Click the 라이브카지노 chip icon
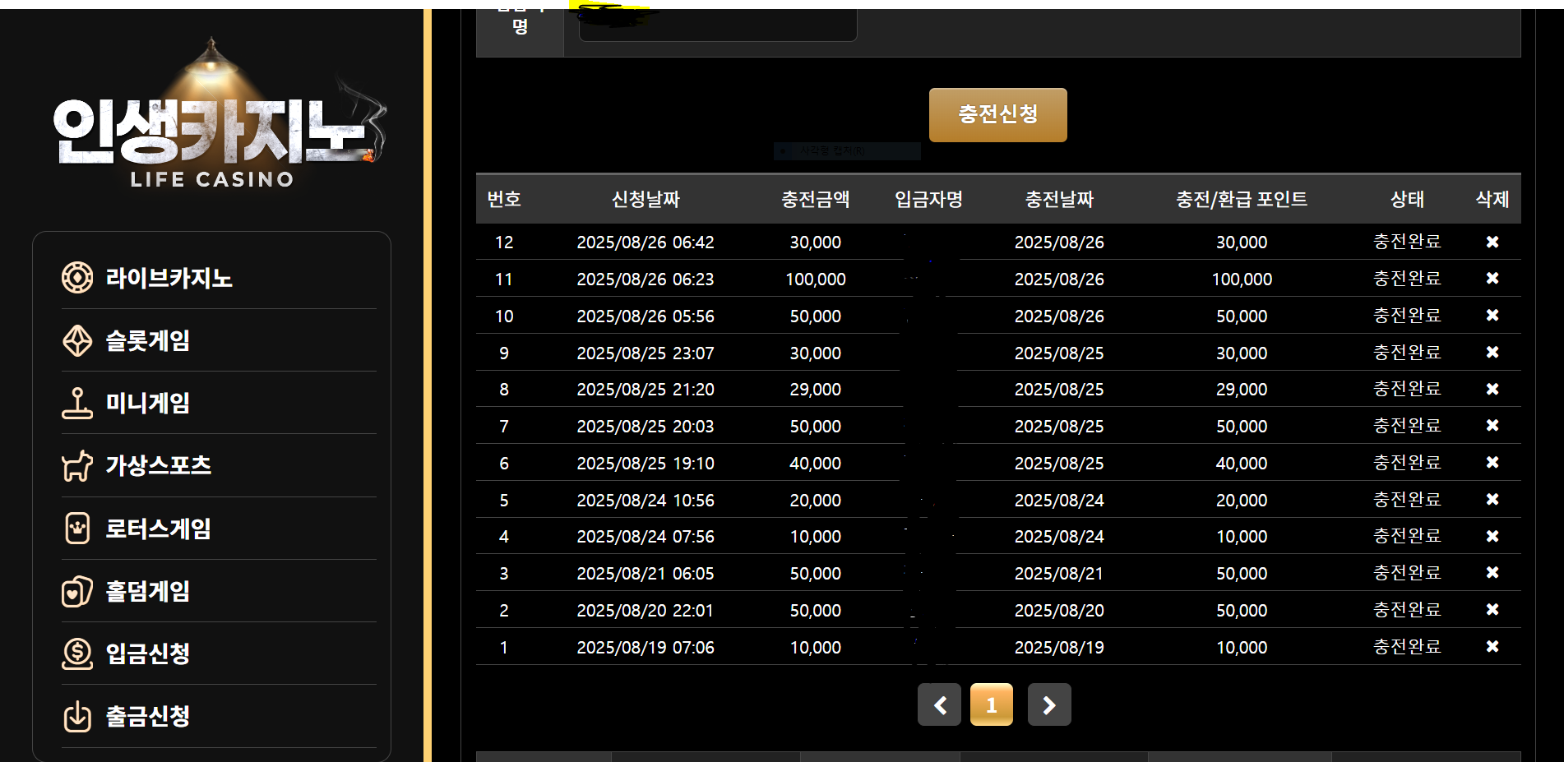The width and height of the screenshot is (1564, 762). pyautogui.click(x=77, y=278)
